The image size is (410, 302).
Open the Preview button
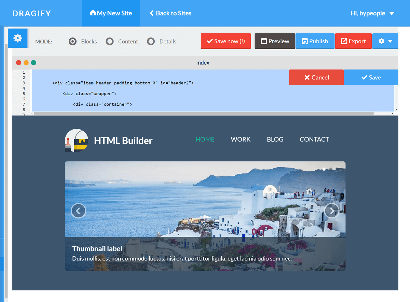click(275, 41)
